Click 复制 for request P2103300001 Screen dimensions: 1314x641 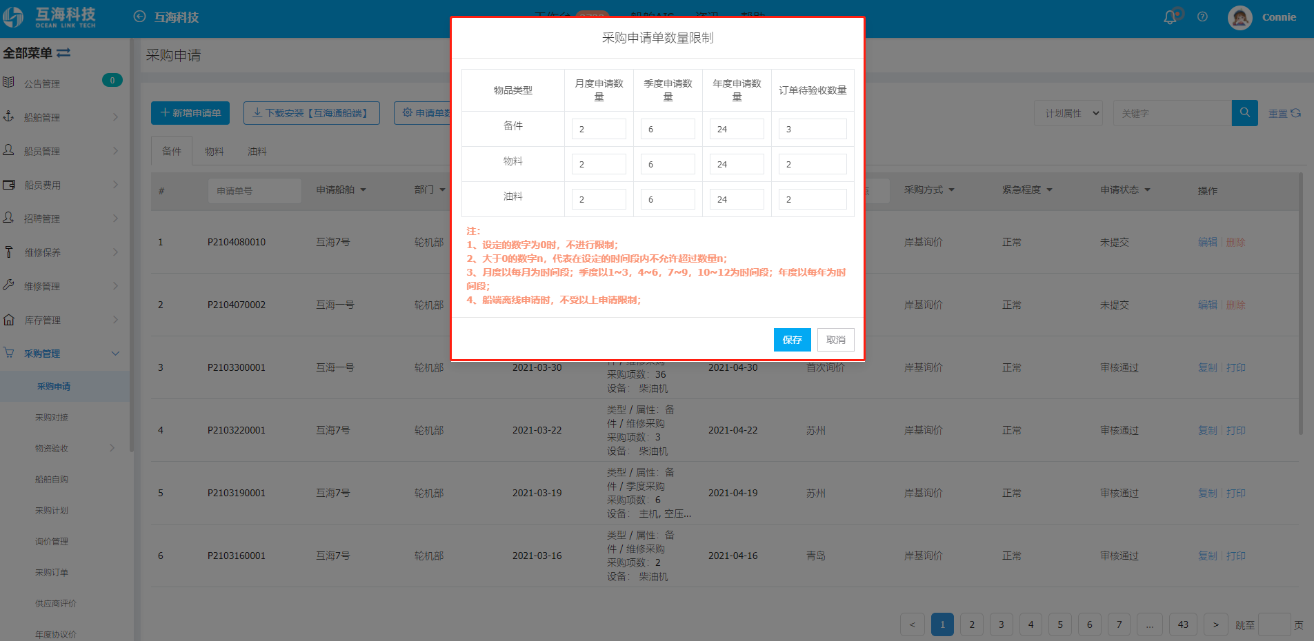tap(1208, 367)
